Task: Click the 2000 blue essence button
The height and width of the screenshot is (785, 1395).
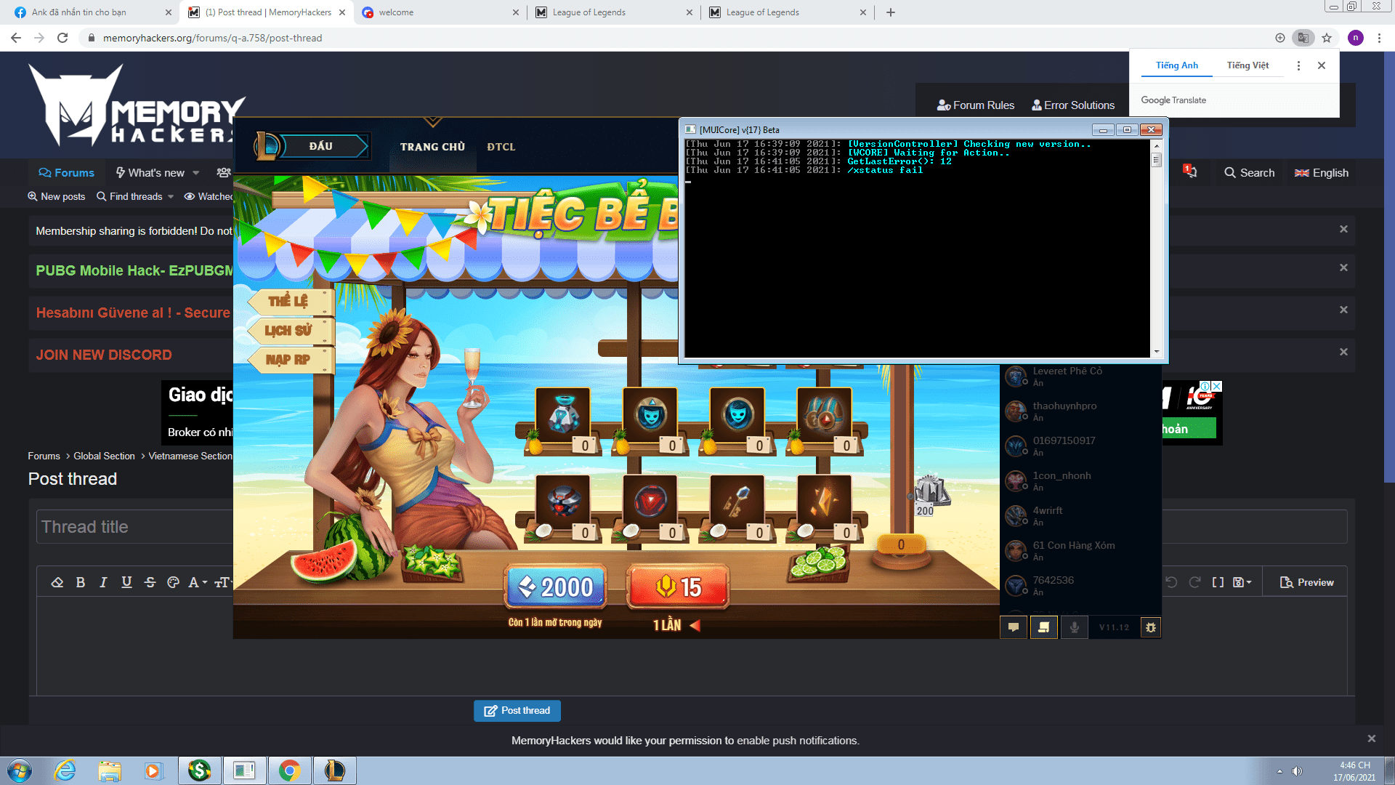Action: (555, 587)
